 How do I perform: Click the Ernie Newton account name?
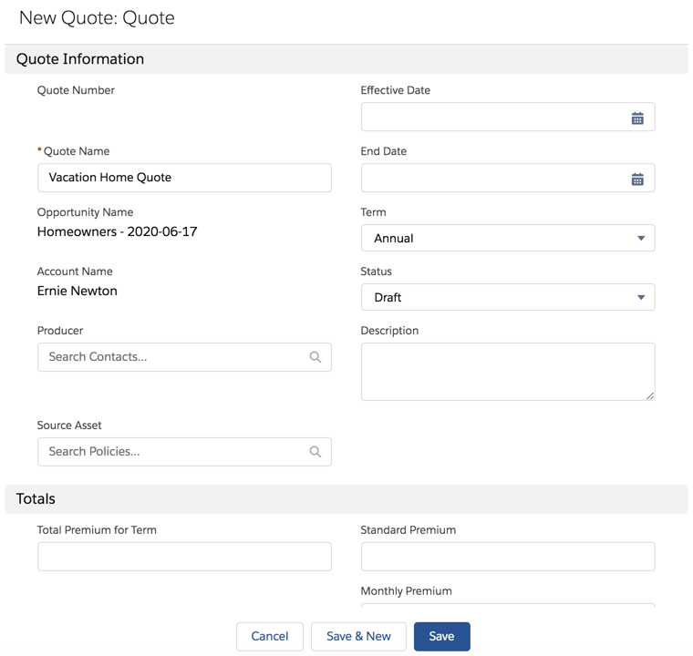coord(78,291)
